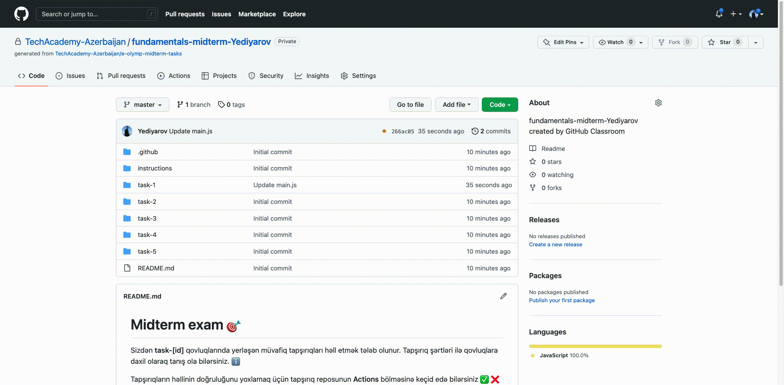Open the 1 branch link
The image size is (784, 385).
tap(194, 104)
